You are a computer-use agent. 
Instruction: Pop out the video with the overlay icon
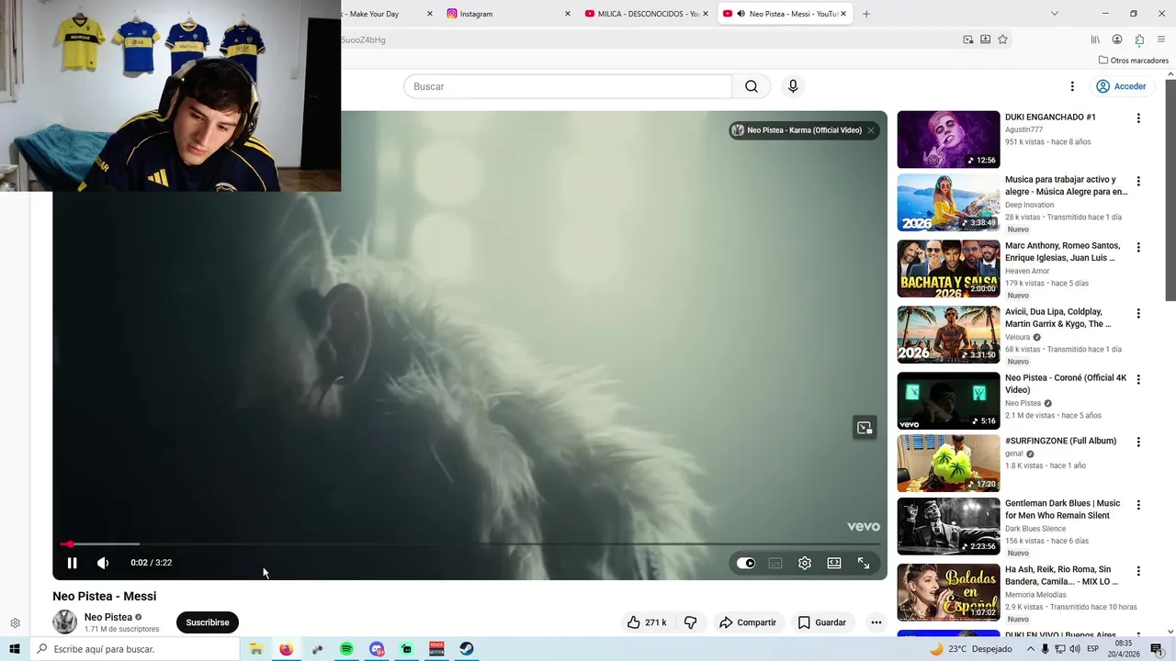click(865, 428)
